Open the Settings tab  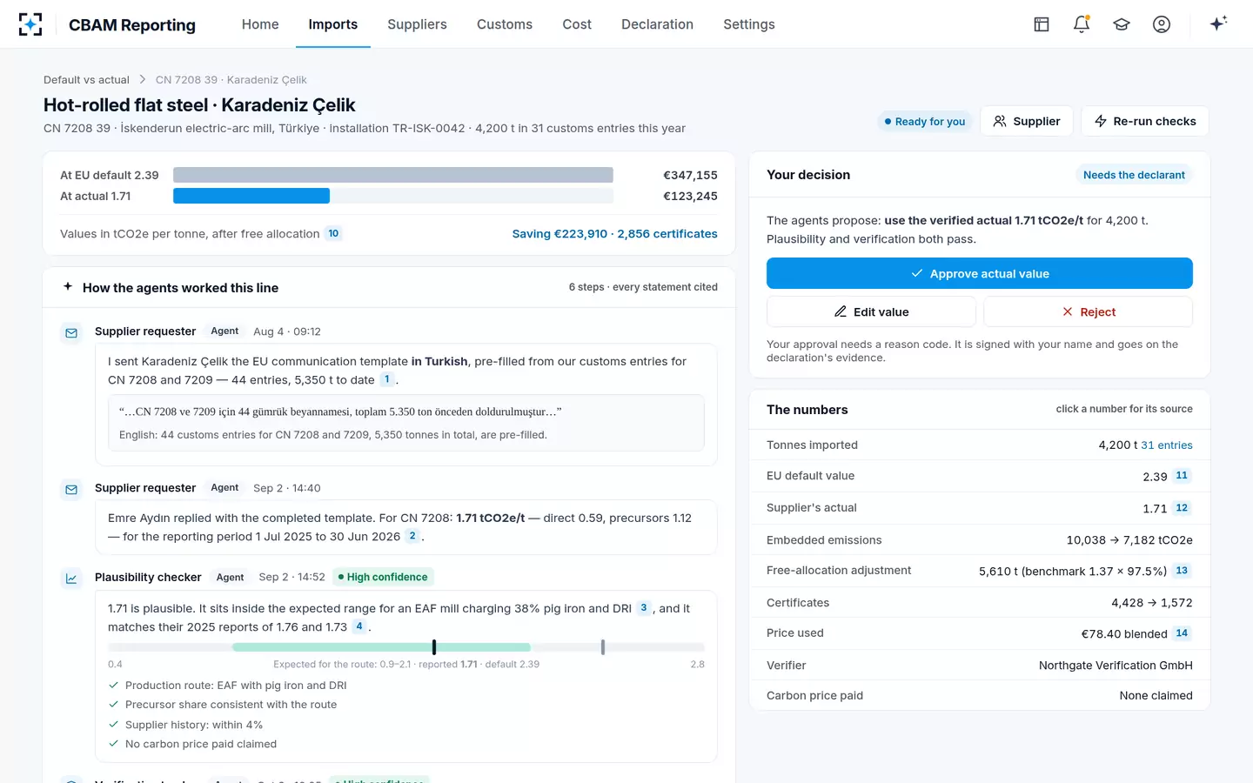pyautogui.click(x=749, y=24)
